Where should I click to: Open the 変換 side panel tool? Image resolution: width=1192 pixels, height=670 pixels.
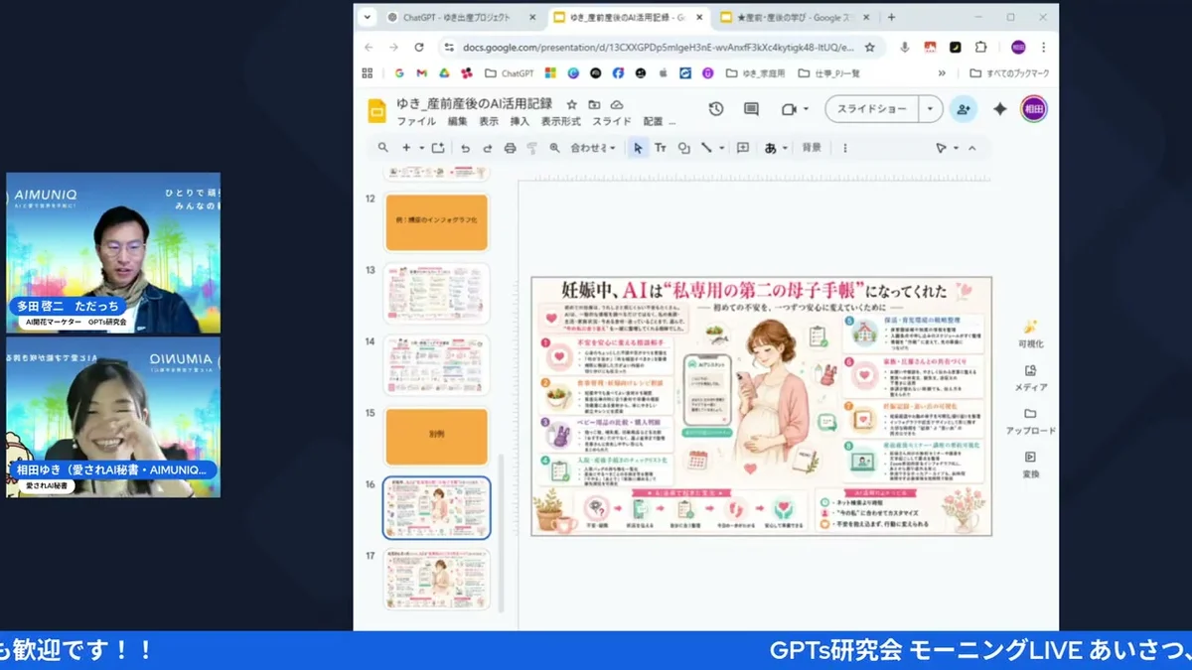click(1030, 465)
